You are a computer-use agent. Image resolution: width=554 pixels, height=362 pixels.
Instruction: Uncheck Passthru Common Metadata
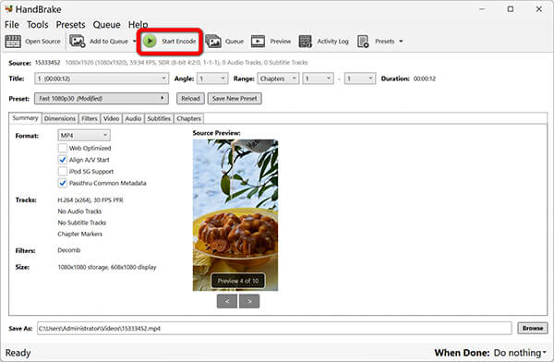[63, 183]
